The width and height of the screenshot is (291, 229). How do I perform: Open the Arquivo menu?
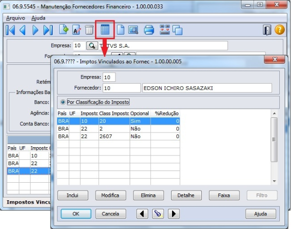tap(16, 18)
